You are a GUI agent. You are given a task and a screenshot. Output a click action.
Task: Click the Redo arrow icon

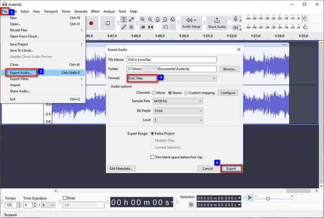tap(173, 27)
